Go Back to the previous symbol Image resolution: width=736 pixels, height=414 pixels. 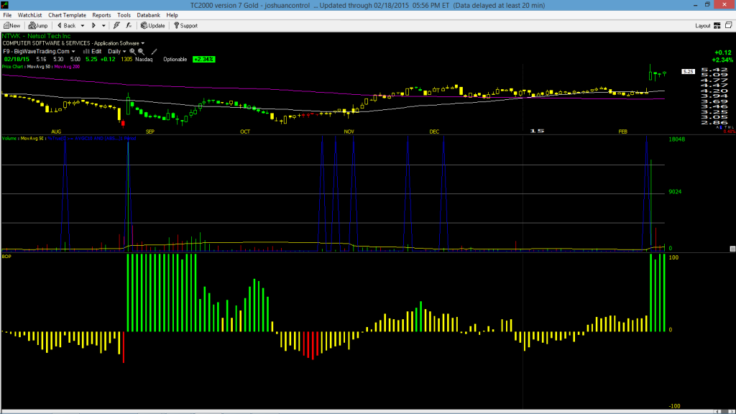tap(66, 26)
